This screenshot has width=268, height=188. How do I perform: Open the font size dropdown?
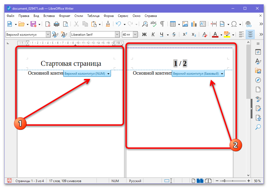point(135,35)
